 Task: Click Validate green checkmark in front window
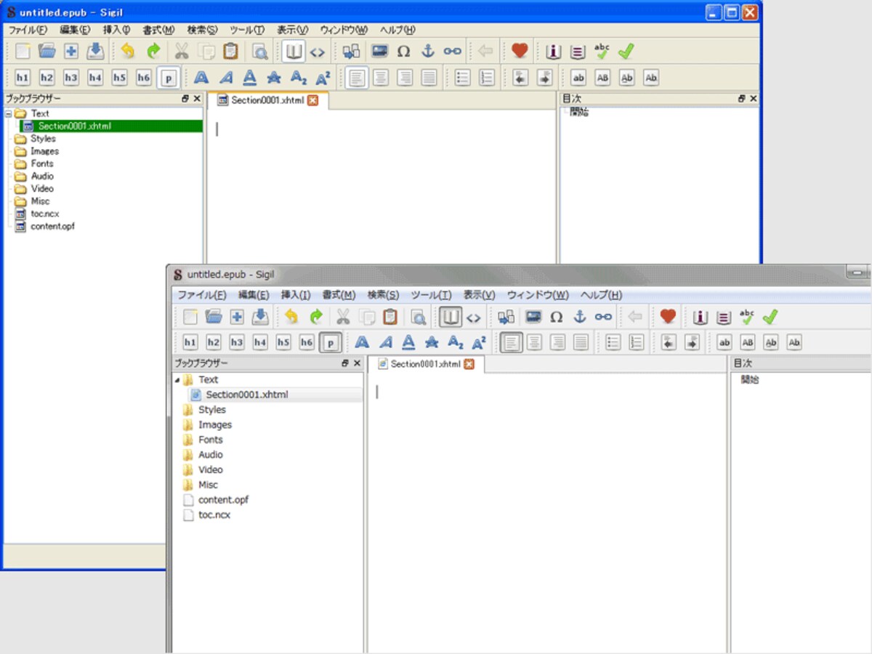770,317
